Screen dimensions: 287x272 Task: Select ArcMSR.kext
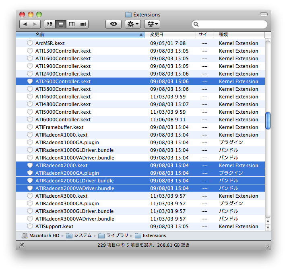(x=50, y=43)
